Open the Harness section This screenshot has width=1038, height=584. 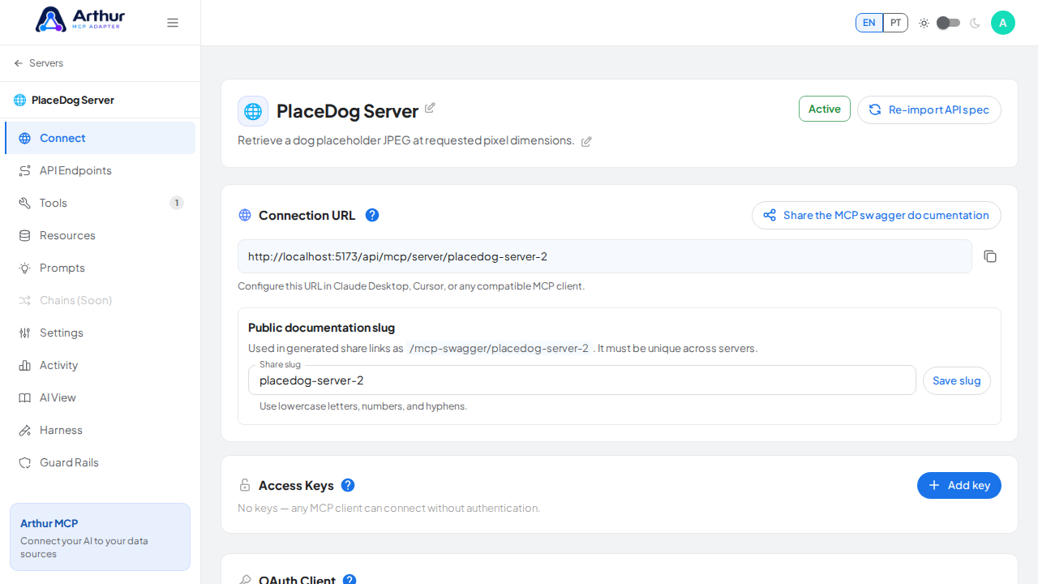tap(101, 430)
